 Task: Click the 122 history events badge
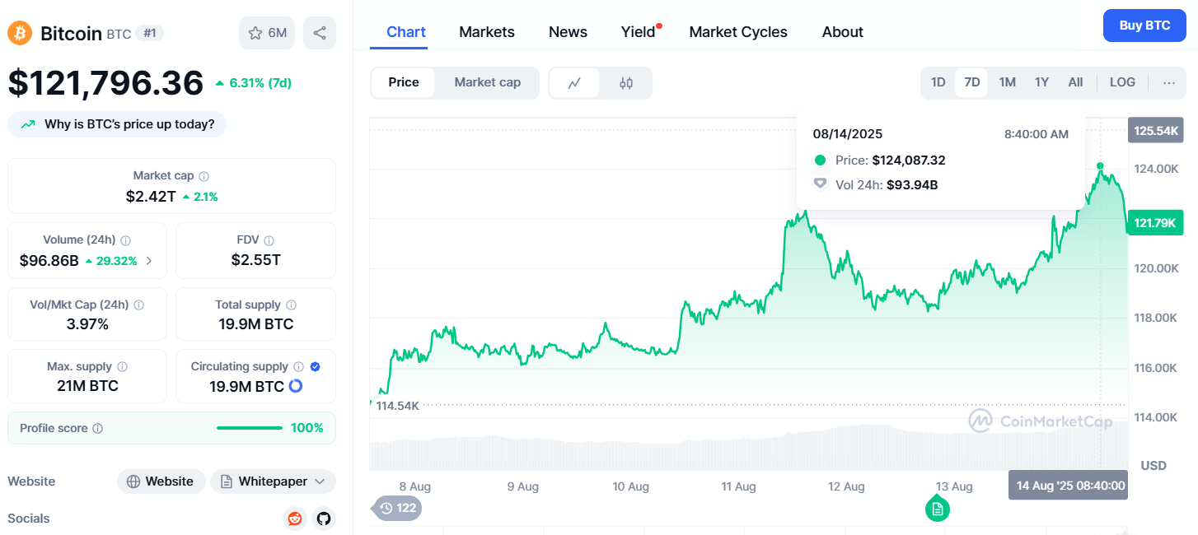(x=398, y=508)
